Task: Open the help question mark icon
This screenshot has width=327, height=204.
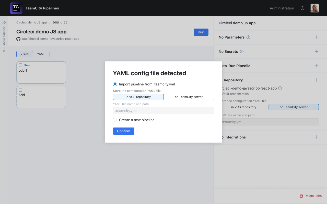Action: point(302,8)
